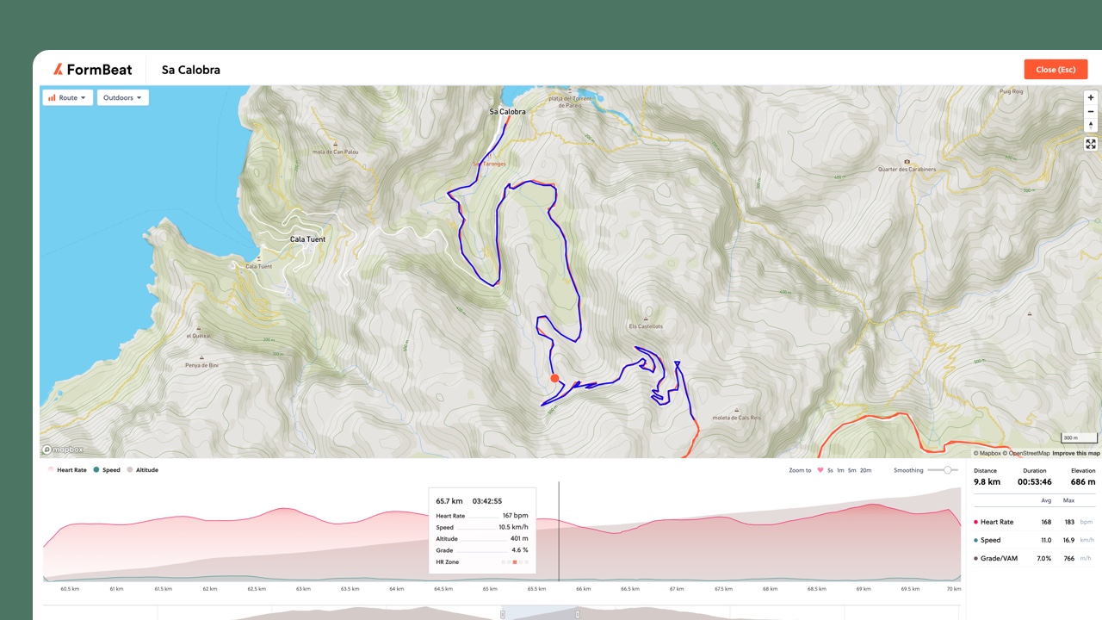Image resolution: width=1102 pixels, height=620 pixels.
Task: Click 66 km tick on chart axis
Action: click(583, 589)
